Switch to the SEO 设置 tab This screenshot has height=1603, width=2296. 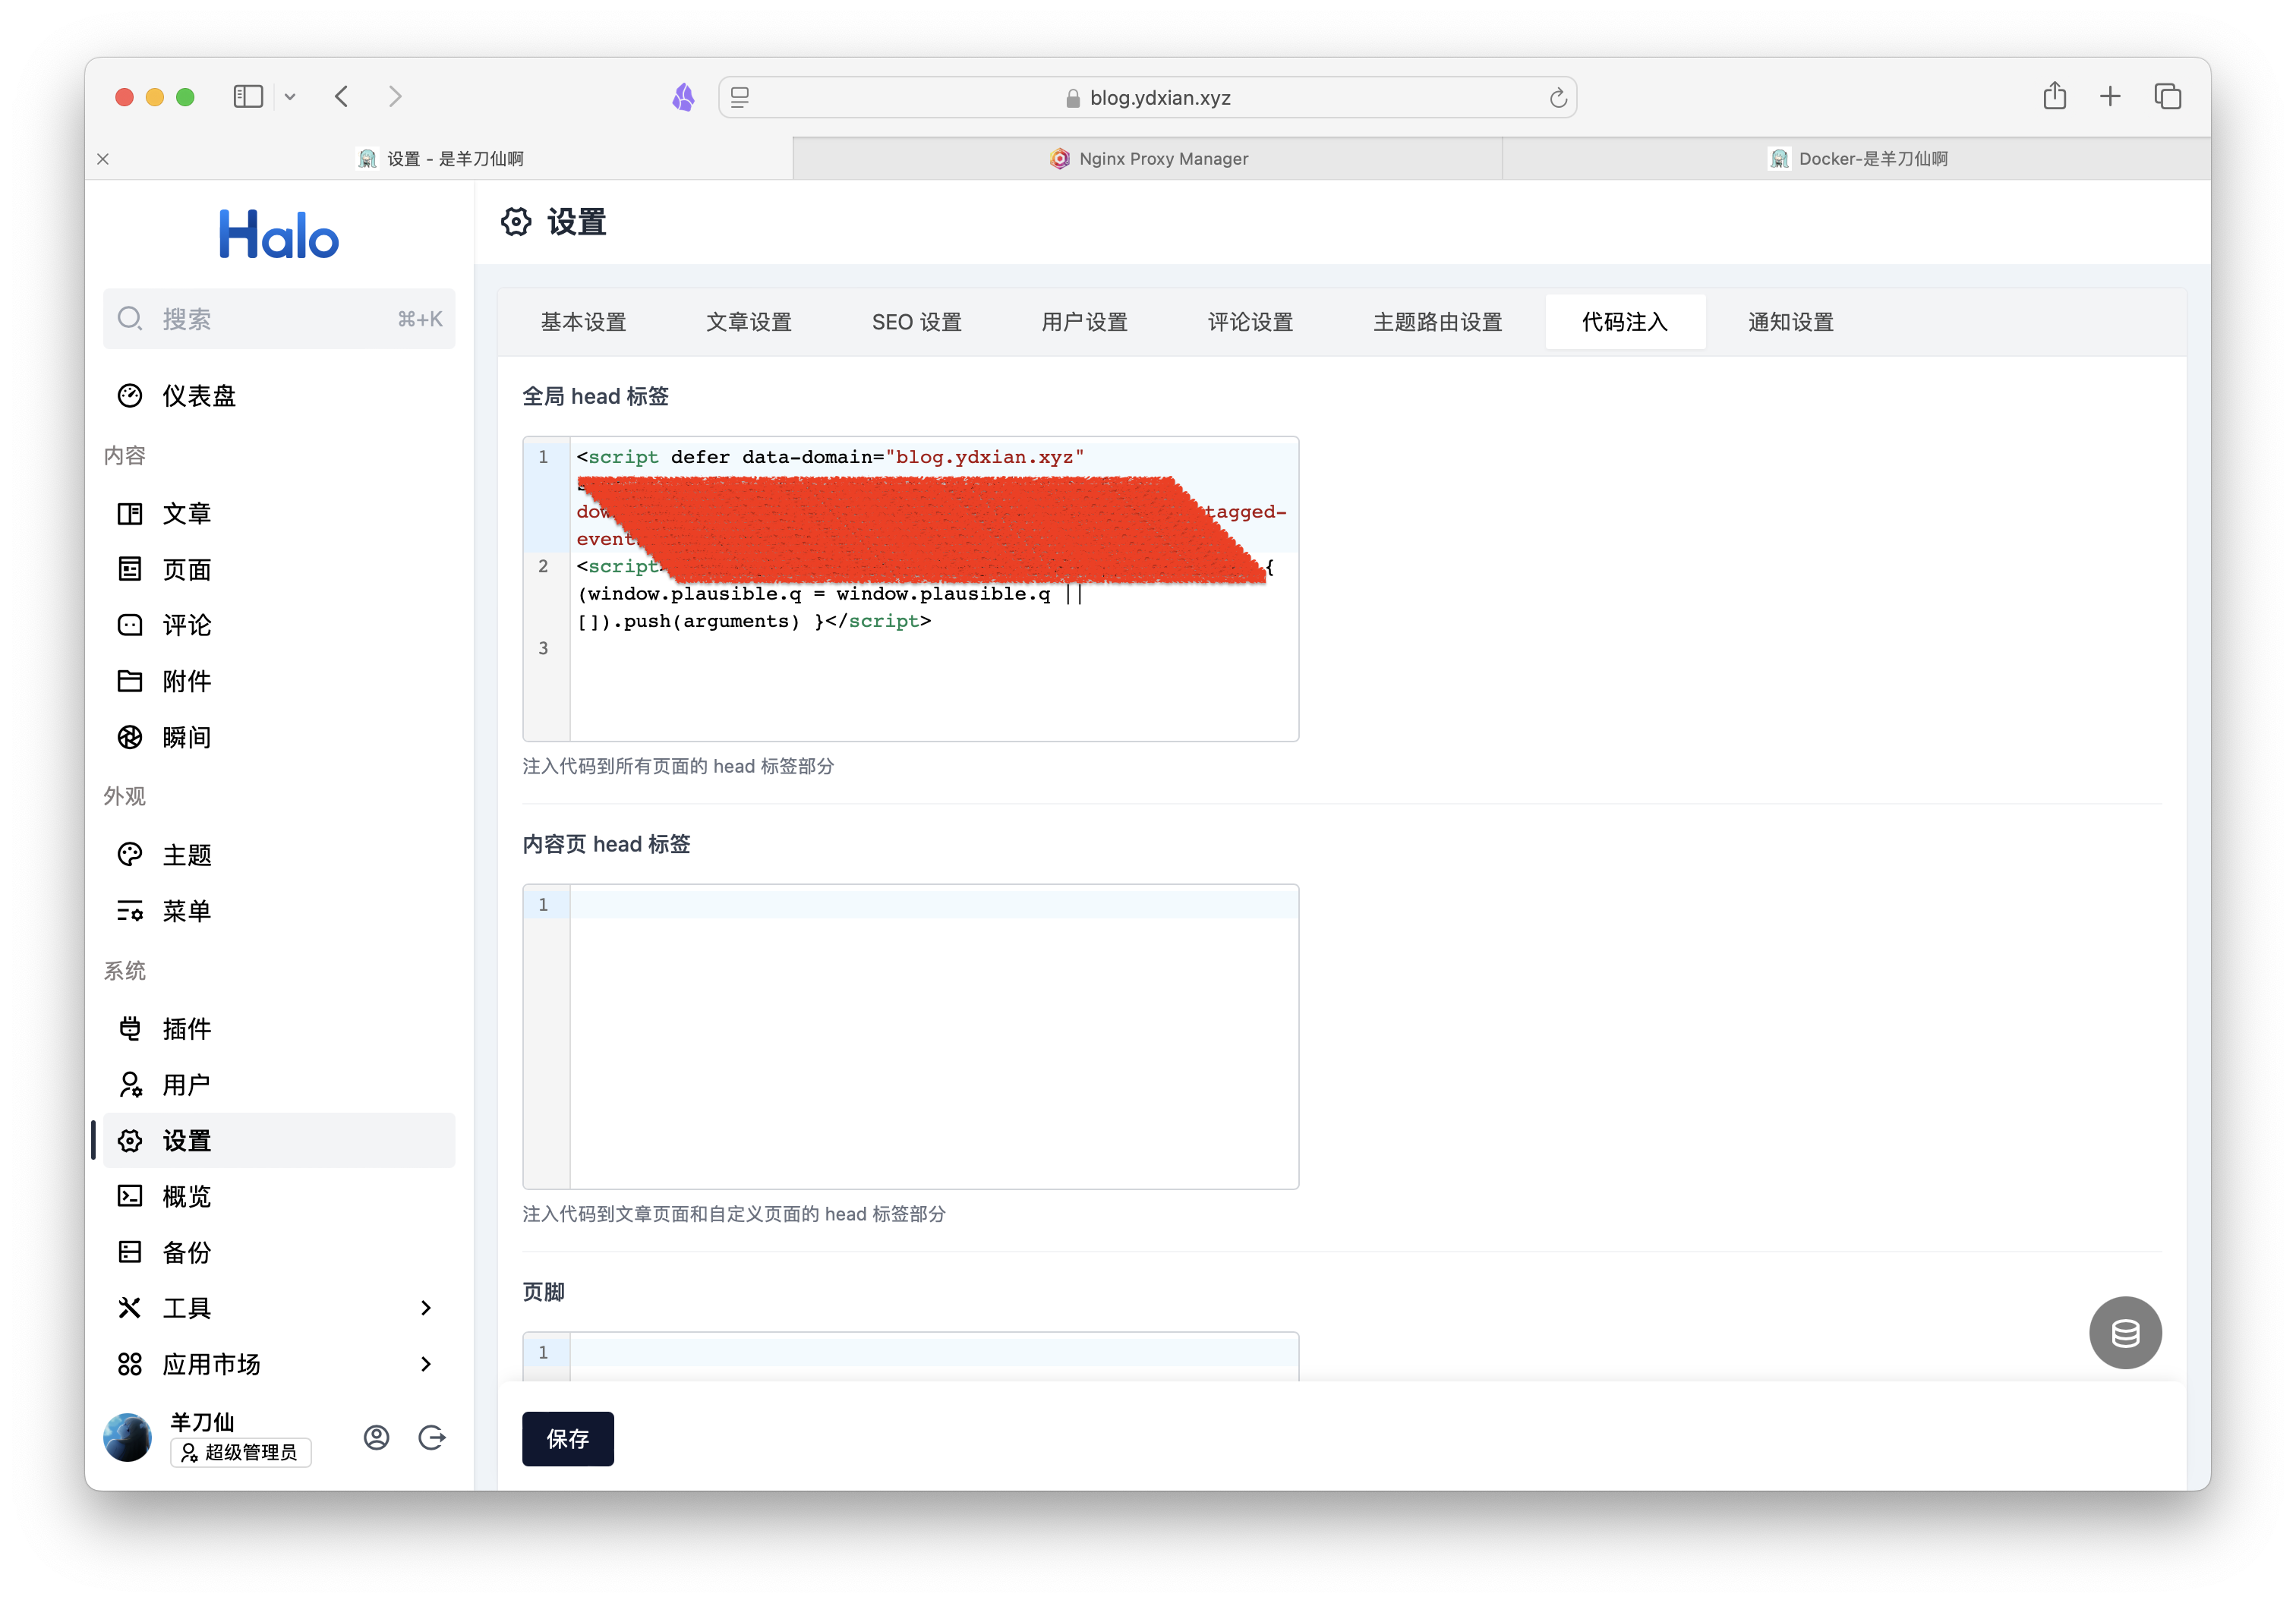tap(916, 322)
